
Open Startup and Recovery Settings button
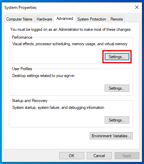(117, 120)
